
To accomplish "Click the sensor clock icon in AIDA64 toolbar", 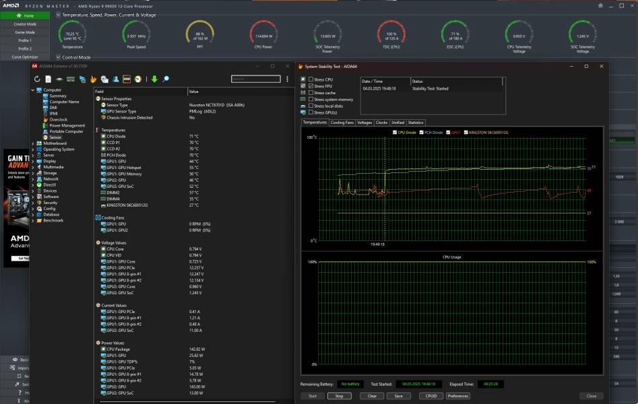I will pyautogui.click(x=138, y=79).
